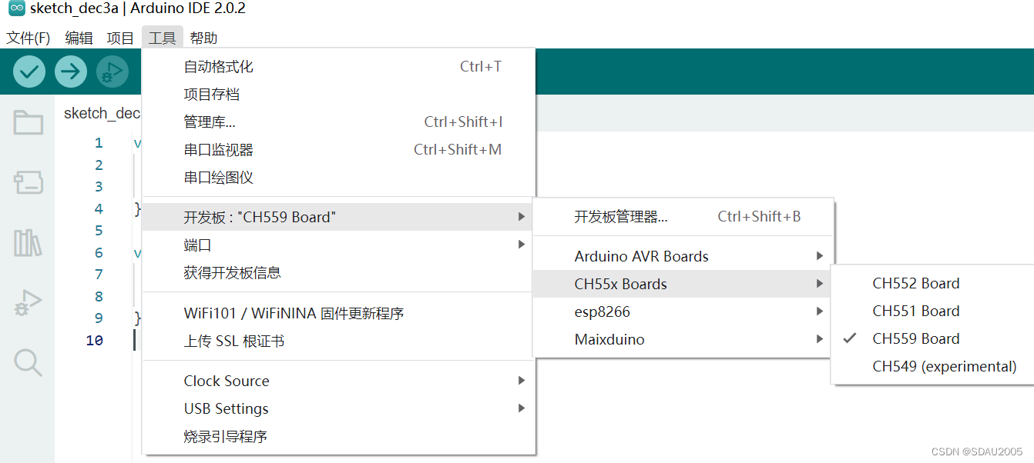Image resolution: width=1034 pixels, height=463 pixels.
Task: Start the Debug toolbar icon
Action: tap(112, 72)
